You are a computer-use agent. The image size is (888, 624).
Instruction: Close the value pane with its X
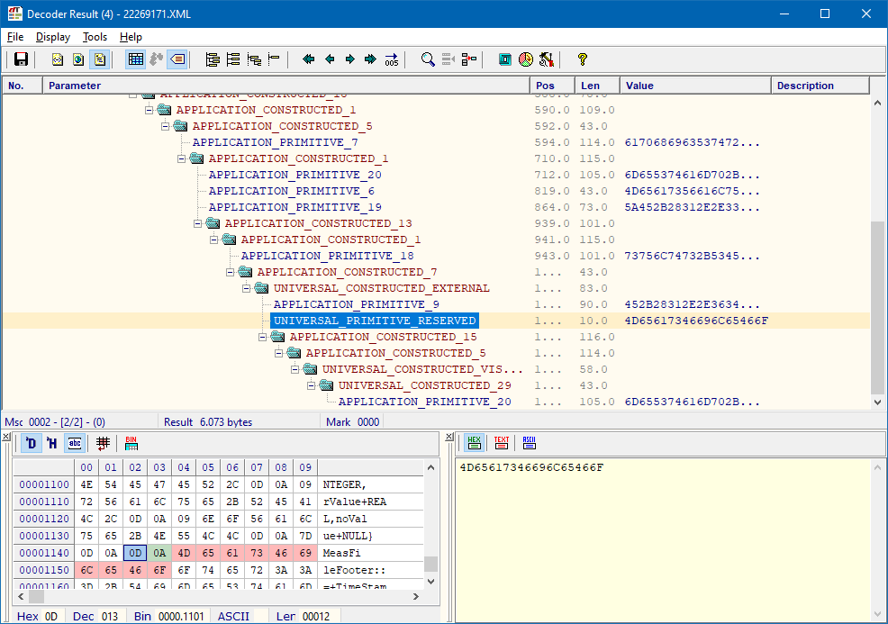[x=449, y=437]
